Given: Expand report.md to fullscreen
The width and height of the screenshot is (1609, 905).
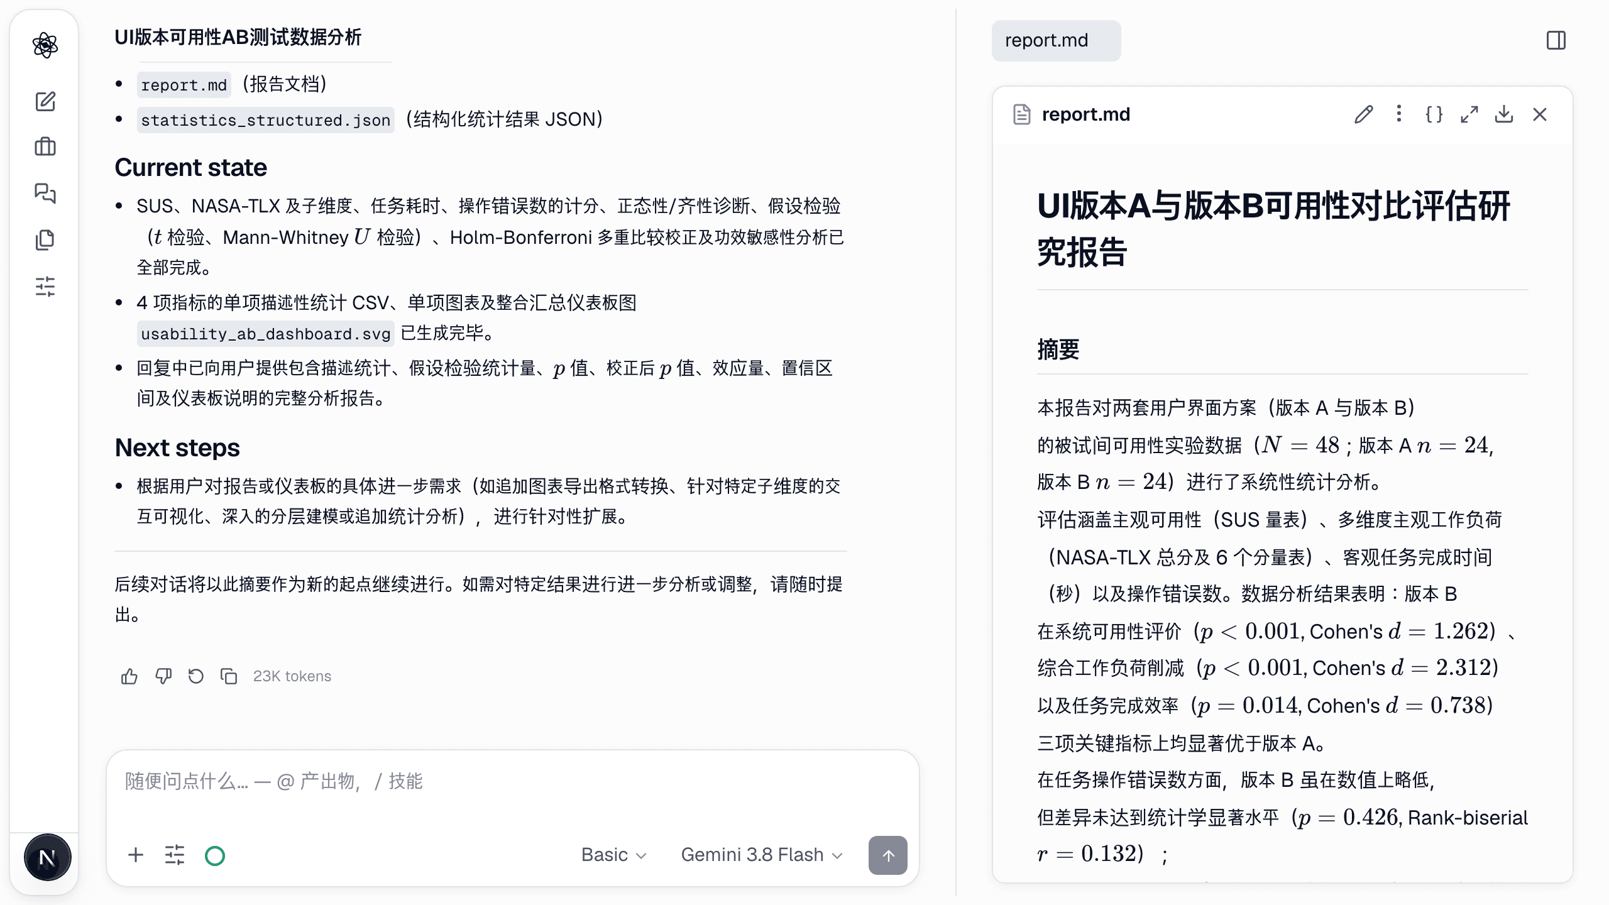Looking at the screenshot, I should tap(1469, 114).
